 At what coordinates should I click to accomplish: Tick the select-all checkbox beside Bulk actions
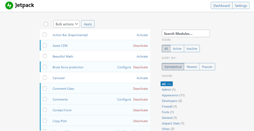click(x=46, y=24)
